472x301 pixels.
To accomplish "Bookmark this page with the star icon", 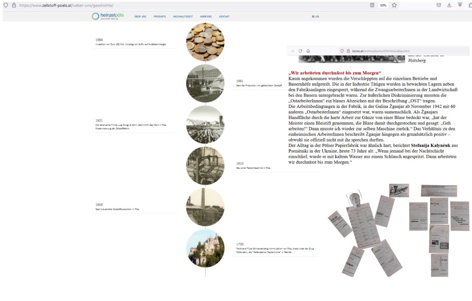I will coord(395,5).
